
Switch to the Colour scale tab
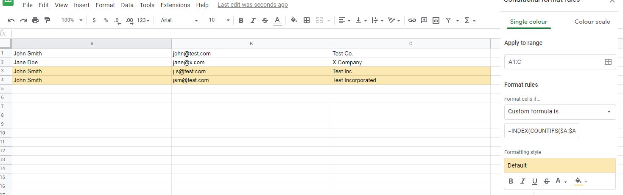coord(592,22)
